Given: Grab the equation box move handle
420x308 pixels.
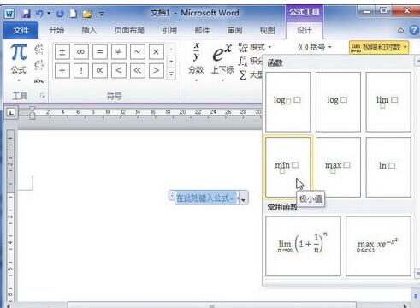Looking at the screenshot, I should coord(172,196).
